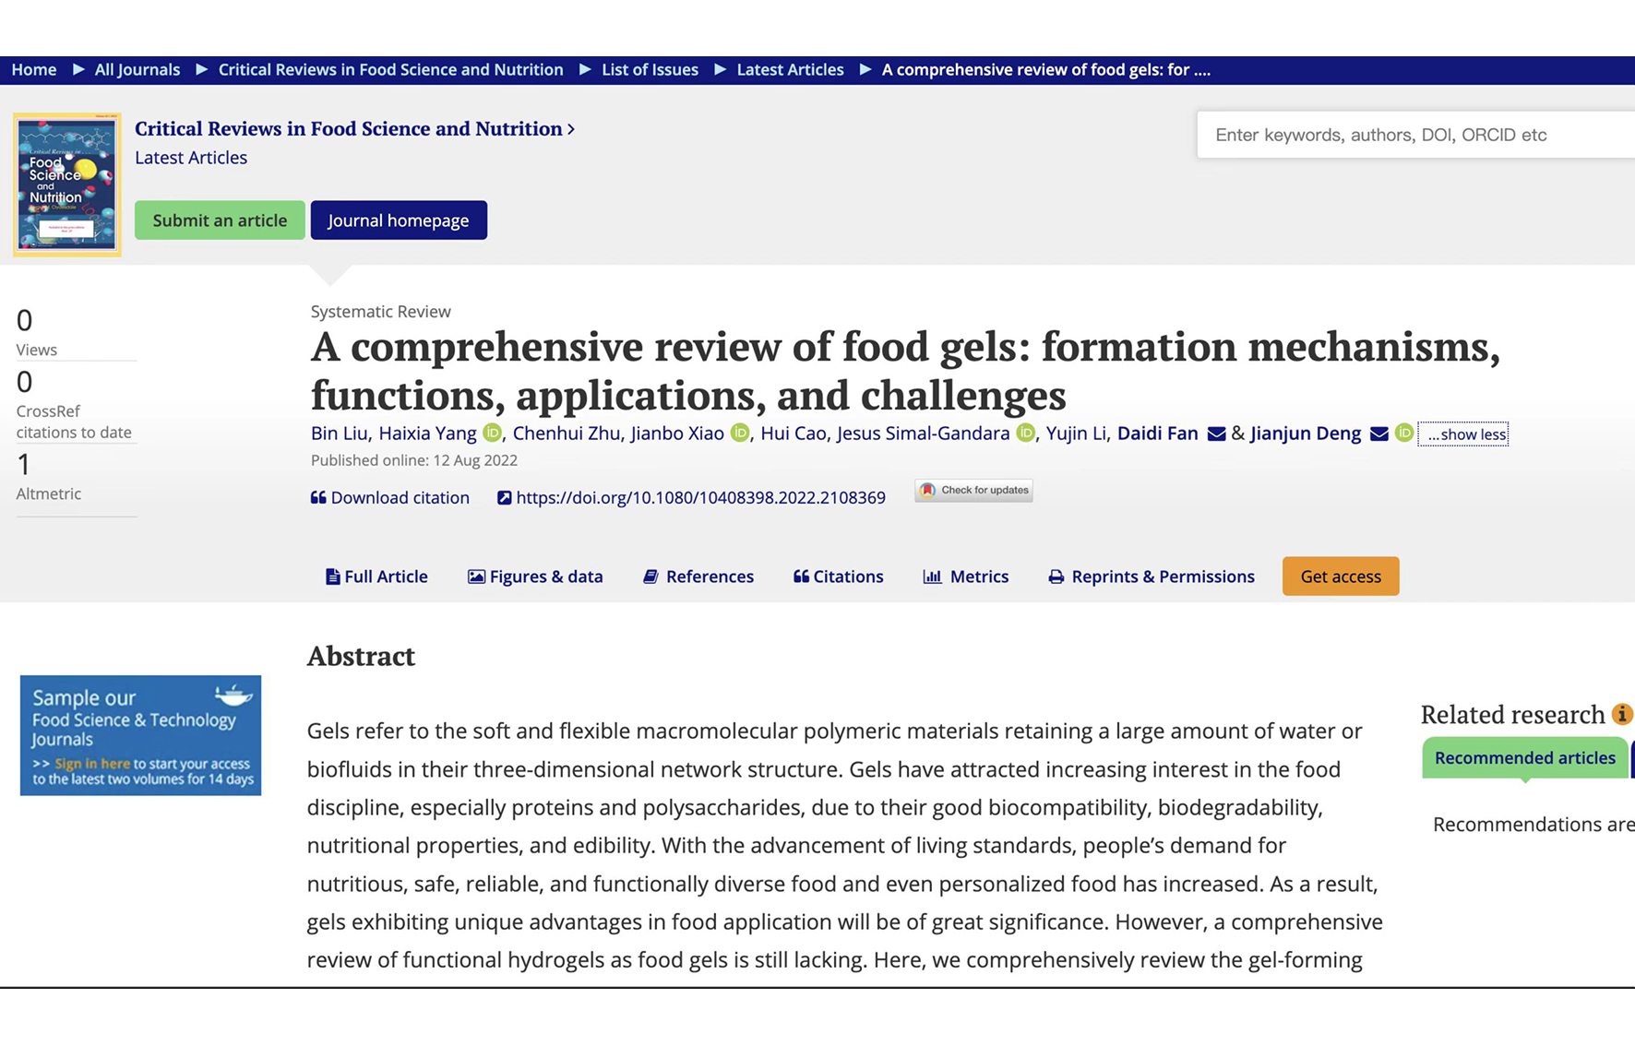Switch to Figures & data tab

coord(535,576)
